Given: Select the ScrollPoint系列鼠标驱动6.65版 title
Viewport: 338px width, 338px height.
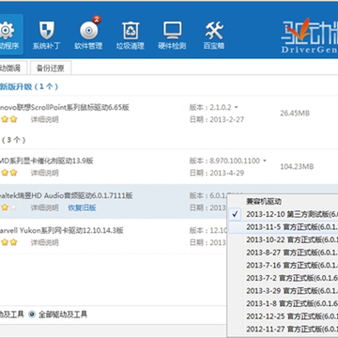Looking at the screenshot, I should point(65,107).
